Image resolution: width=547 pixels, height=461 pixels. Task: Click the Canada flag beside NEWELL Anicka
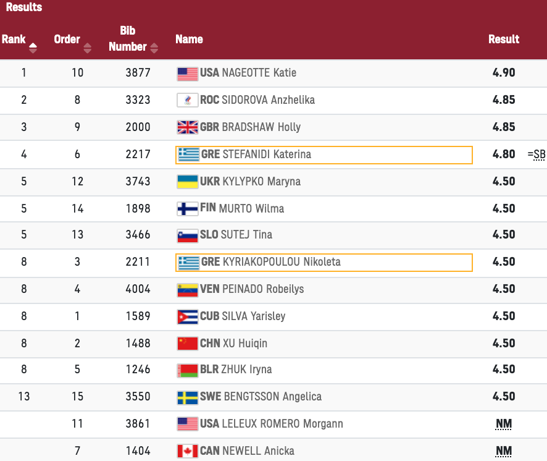188,451
